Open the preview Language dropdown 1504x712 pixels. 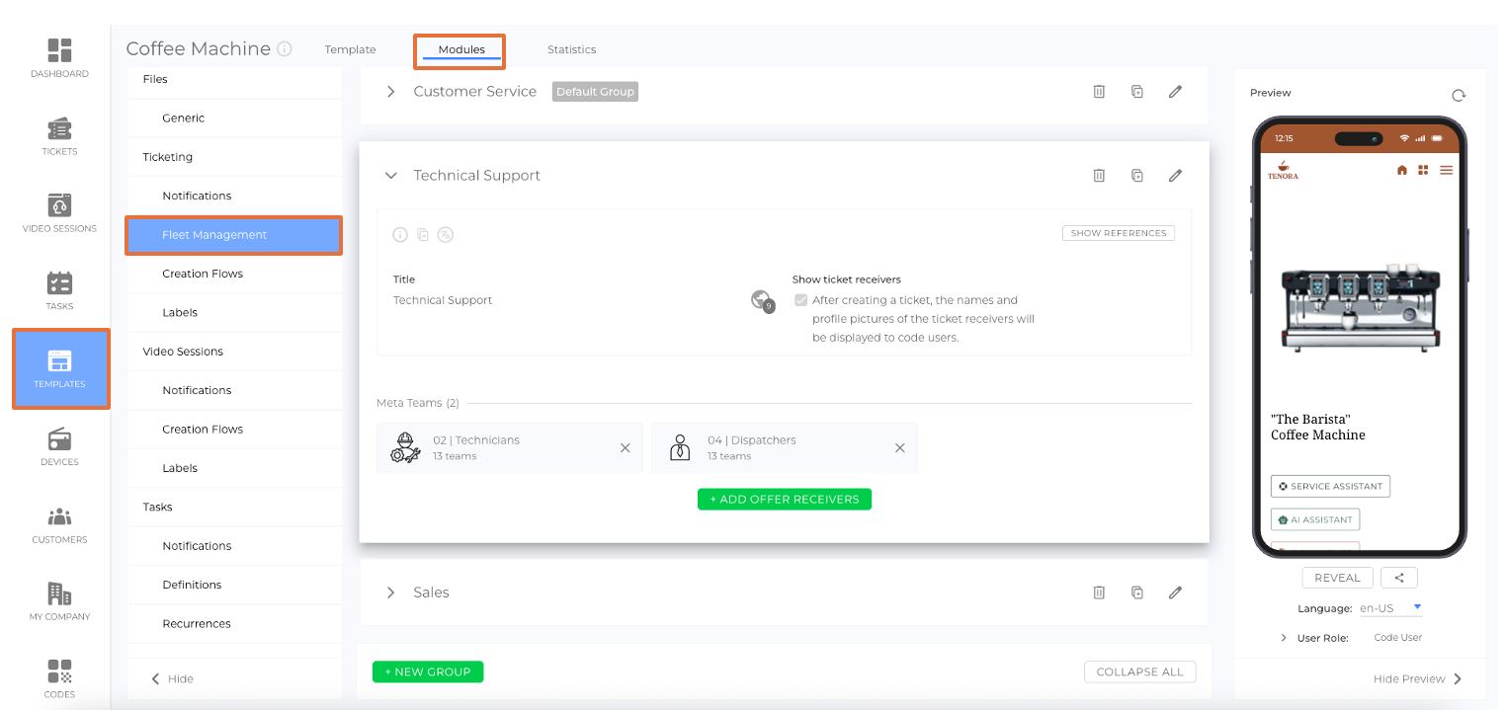[x=1389, y=608]
